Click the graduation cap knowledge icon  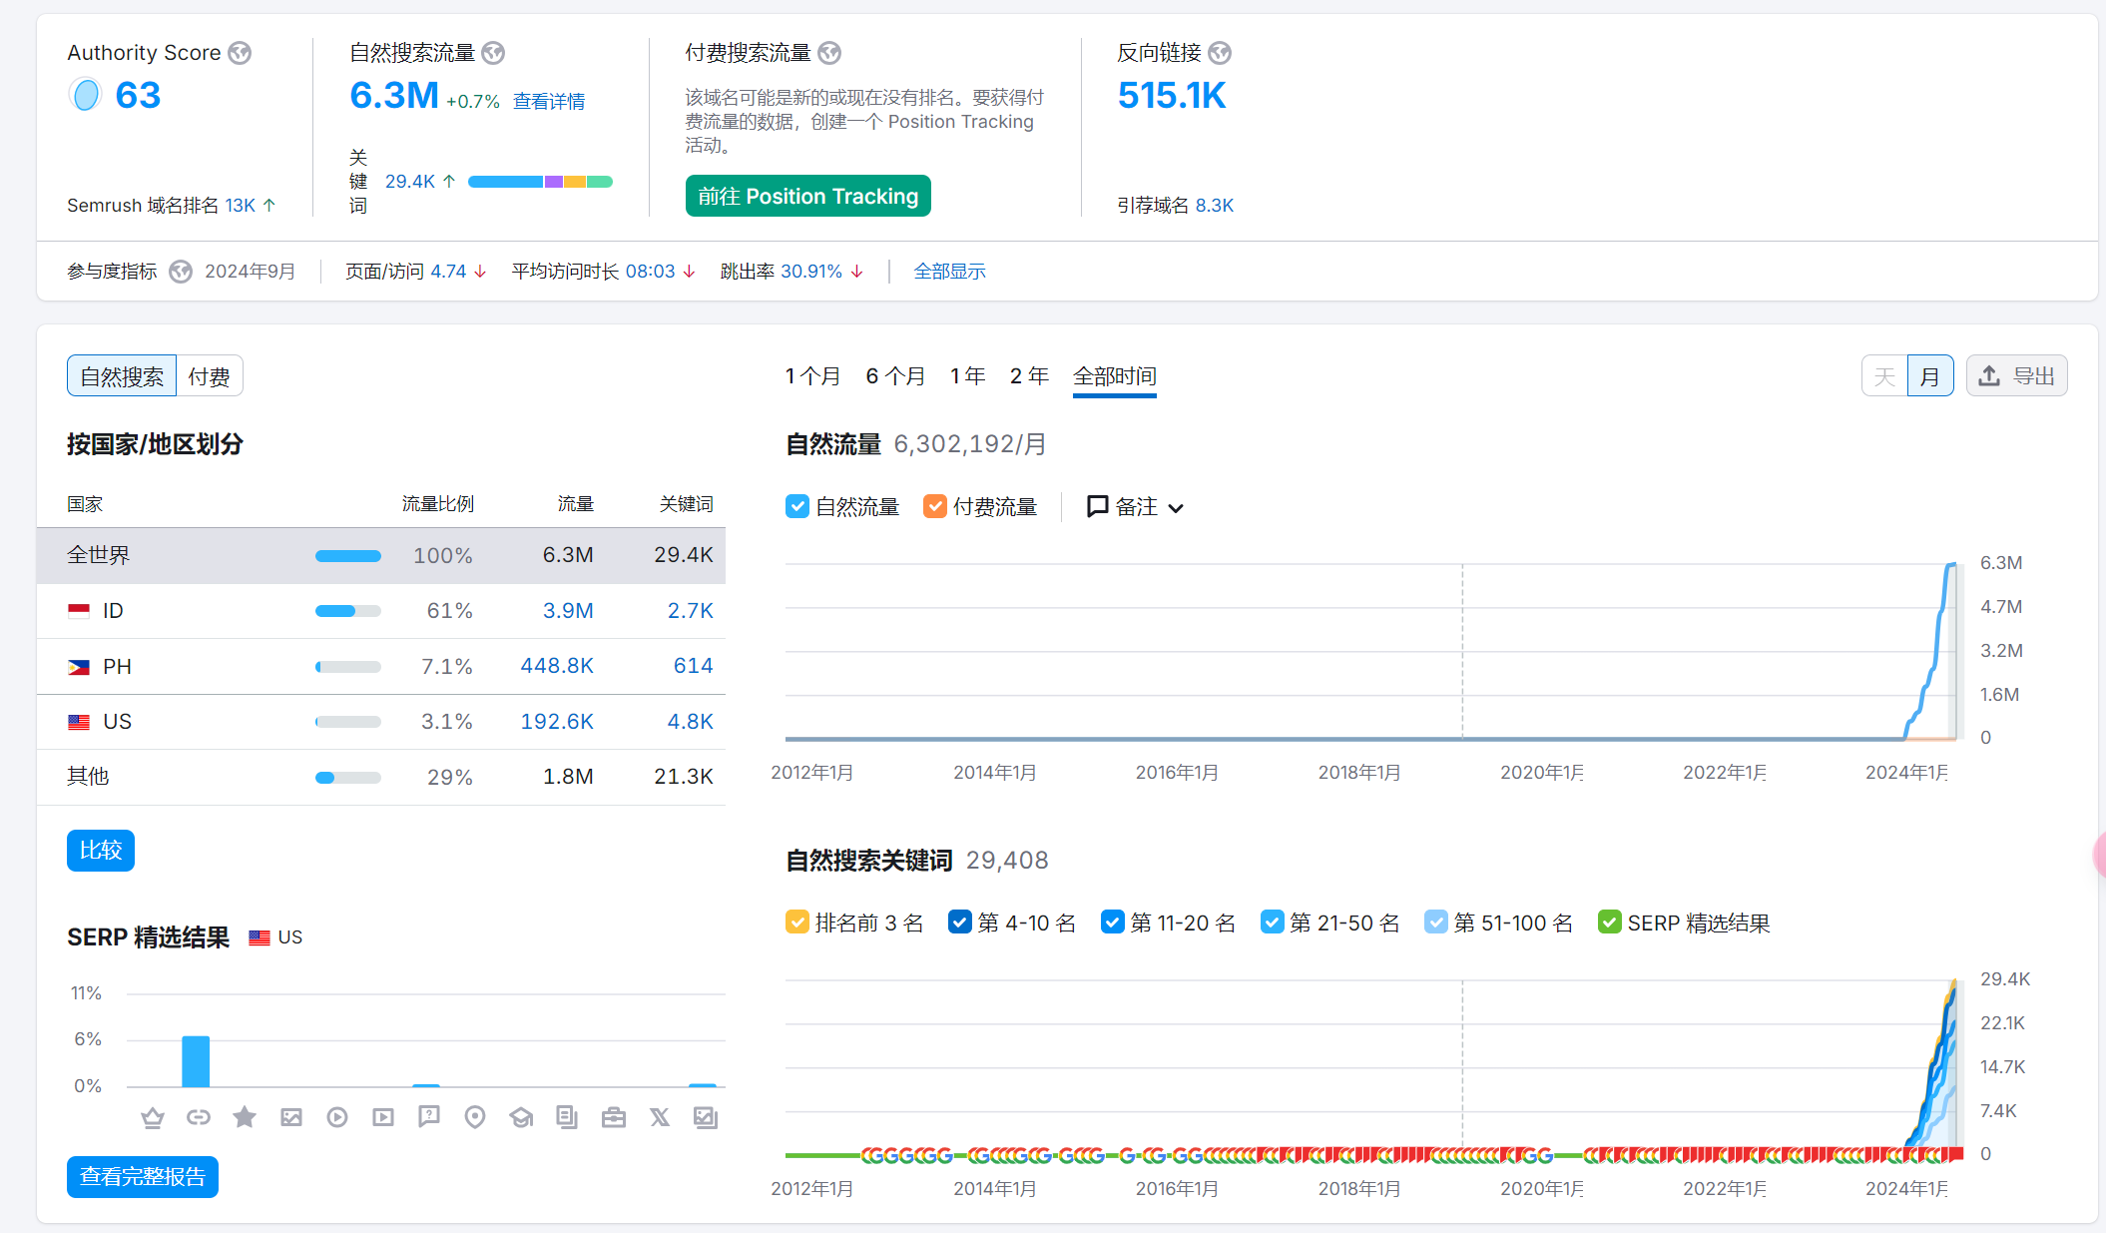[521, 1117]
